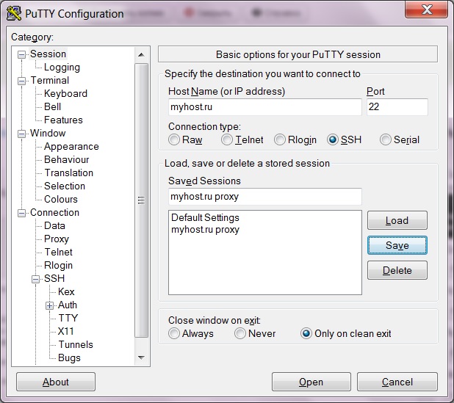The image size is (454, 403).
Task: Open the Connection category
Action: [54, 212]
